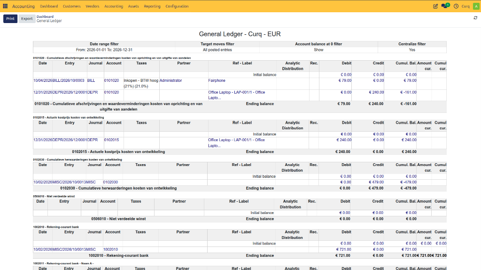Go to Dashboard breadcrumb link

(x=45, y=16)
